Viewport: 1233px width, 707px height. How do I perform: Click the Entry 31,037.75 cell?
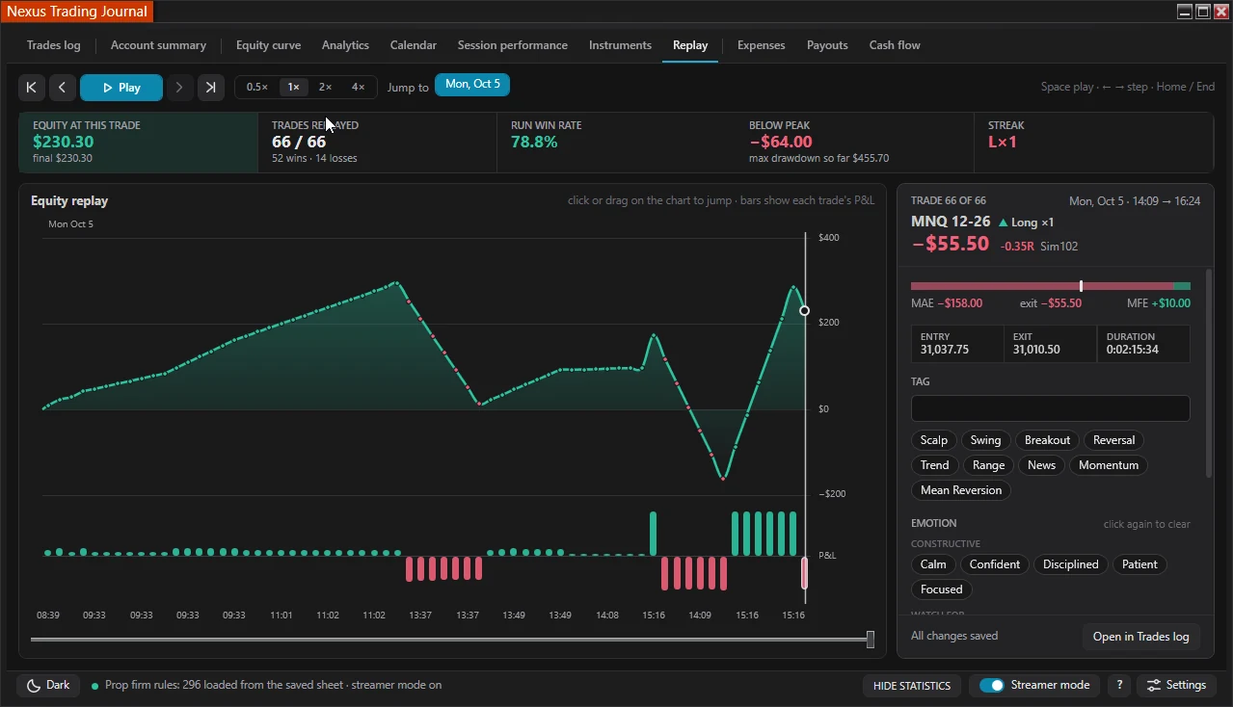pos(957,344)
